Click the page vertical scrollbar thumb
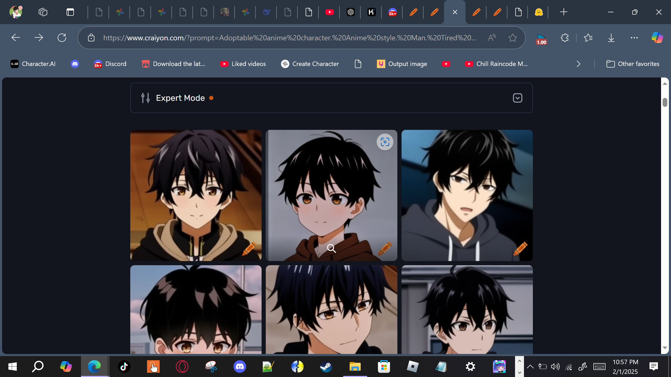The image size is (671, 377). click(x=665, y=102)
